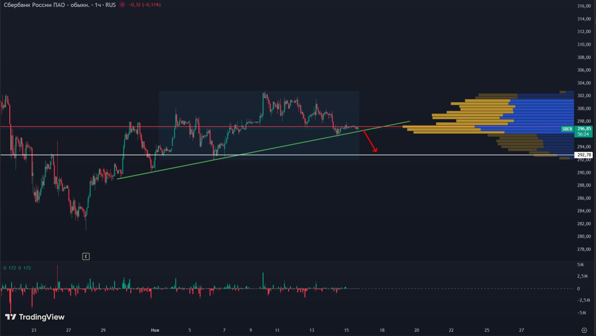Click the -0,32 (-0,11%) price change
Screen dimensions: 596x336
pos(144,5)
